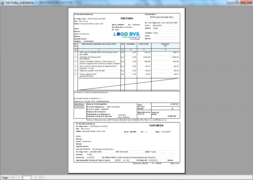
Task: Click the 'Antivirus AVG Internet Security' row description
Action: pyautogui.click(x=98, y=67)
